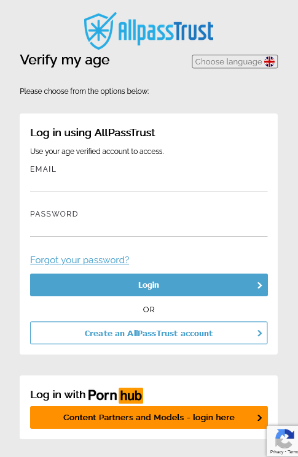Click chevron on Content Partners login button
The height and width of the screenshot is (457, 298).
point(259,418)
